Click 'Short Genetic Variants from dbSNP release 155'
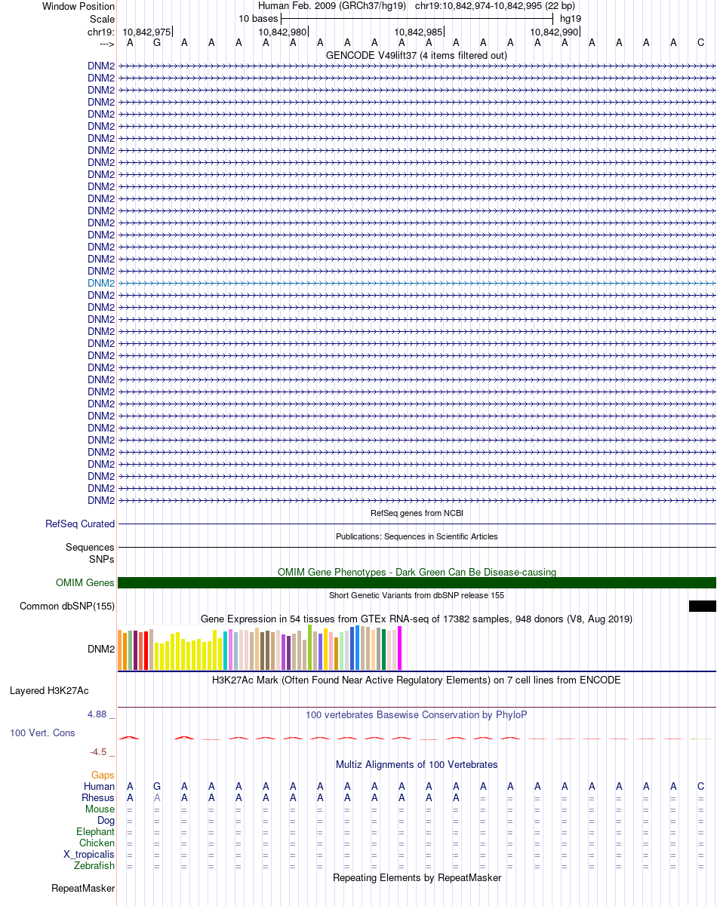The image size is (717, 906). (x=417, y=595)
